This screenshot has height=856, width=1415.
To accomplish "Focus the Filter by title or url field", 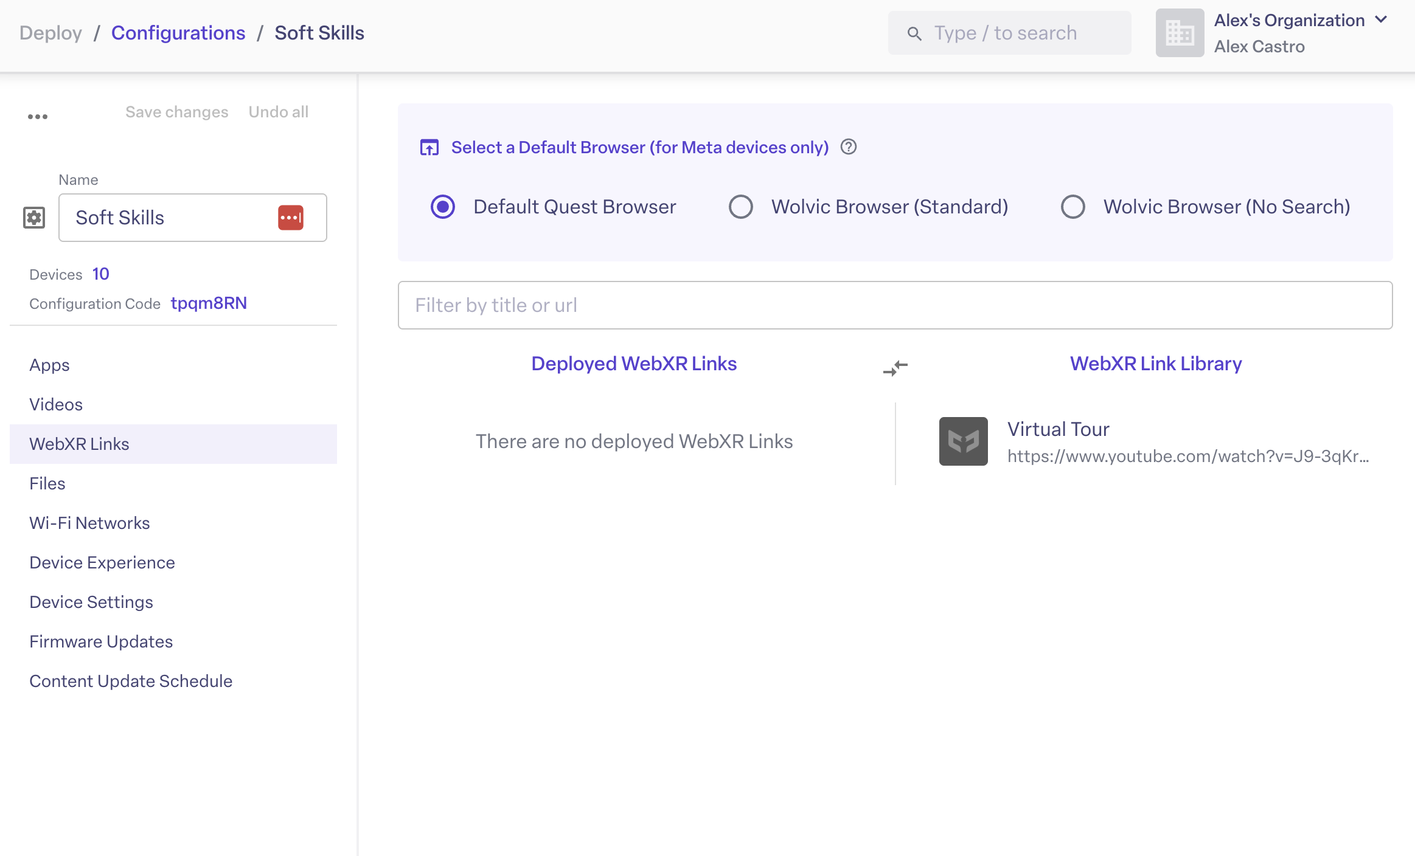I will 895,305.
